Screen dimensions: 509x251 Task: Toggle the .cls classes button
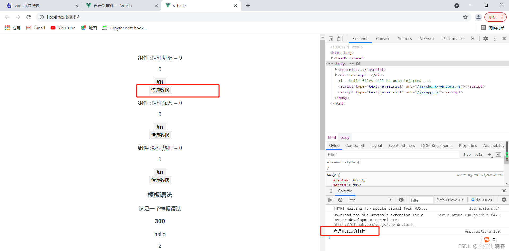click(x=478, y=155)
